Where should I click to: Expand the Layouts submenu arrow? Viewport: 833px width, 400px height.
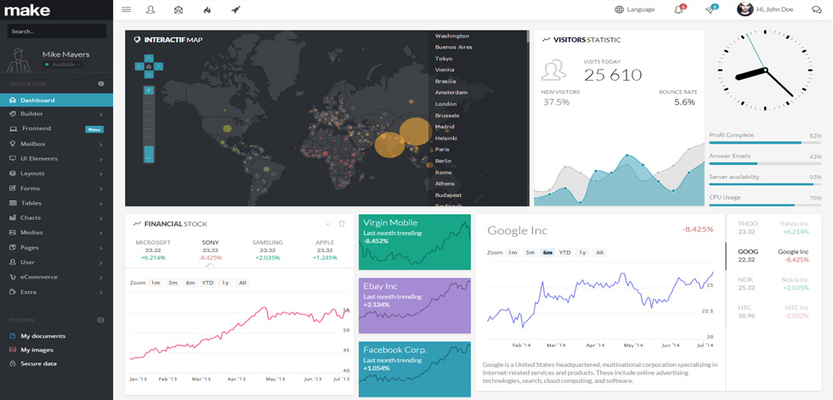pos(100,173)
